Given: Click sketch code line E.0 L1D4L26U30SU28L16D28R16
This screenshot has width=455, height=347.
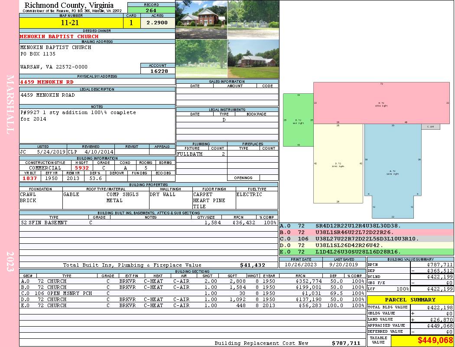Looking at the screenshot, I should coord(367,252).
